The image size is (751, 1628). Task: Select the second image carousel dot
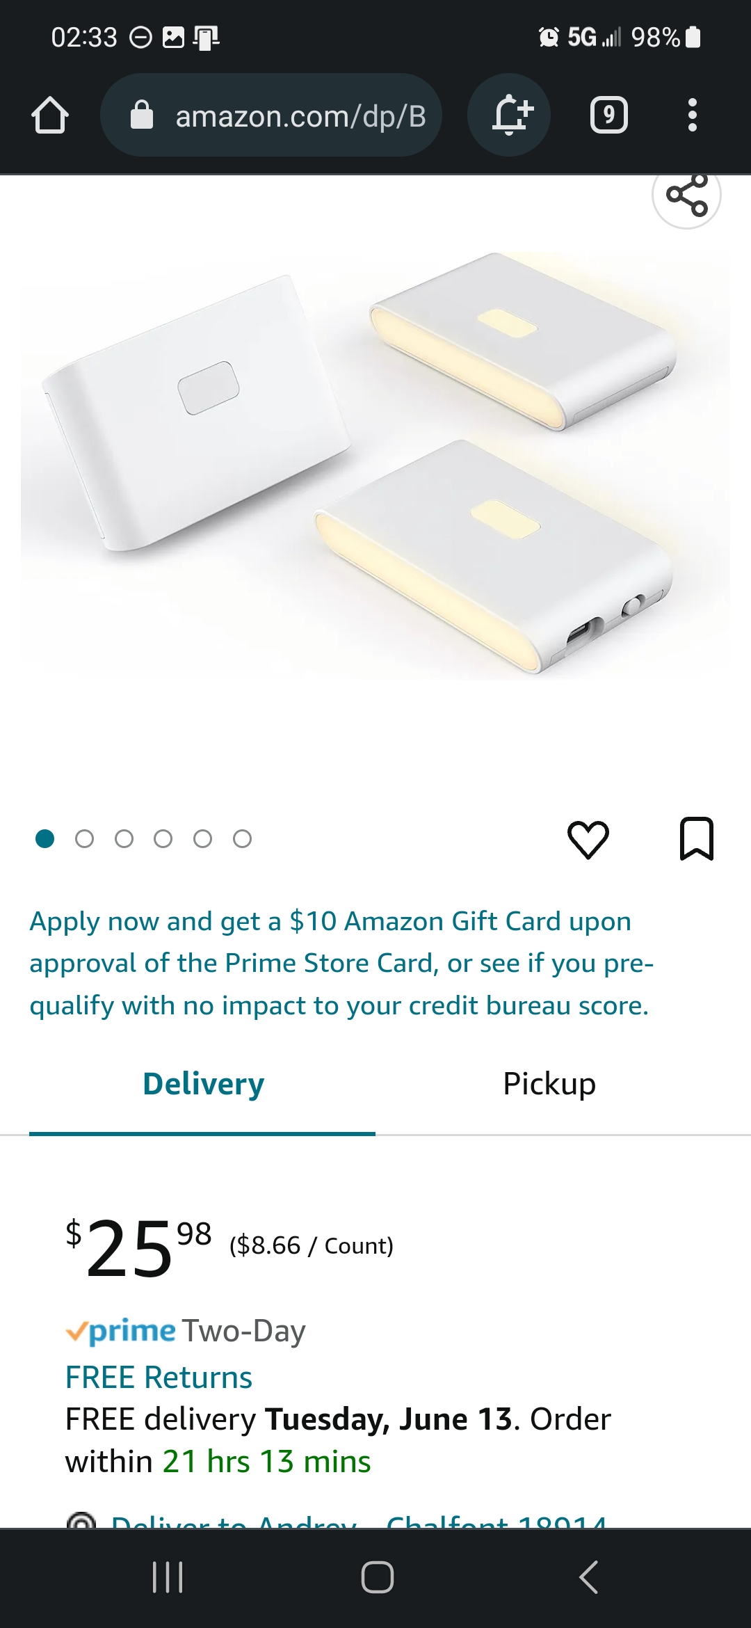(x=84, y=839)
